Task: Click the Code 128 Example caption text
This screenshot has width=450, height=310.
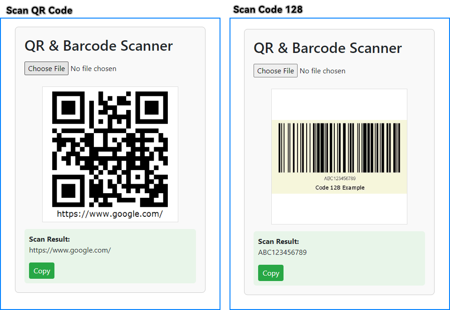Action: point(339,187)
